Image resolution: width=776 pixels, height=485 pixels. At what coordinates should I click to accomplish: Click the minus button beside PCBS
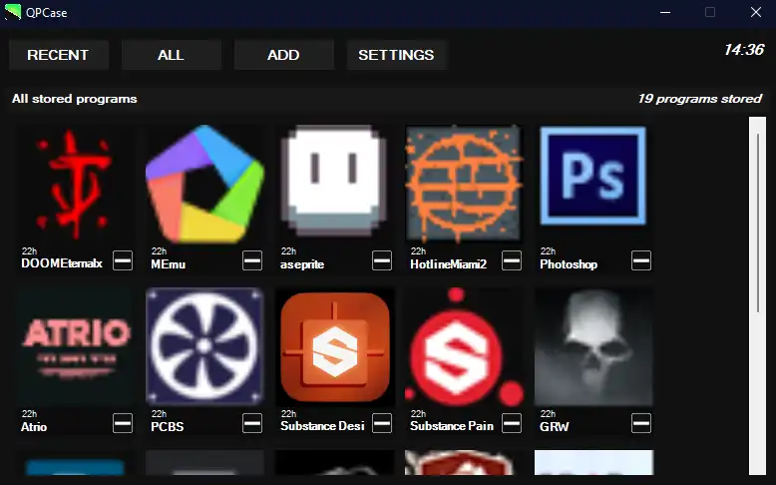(x=252, y=423)
